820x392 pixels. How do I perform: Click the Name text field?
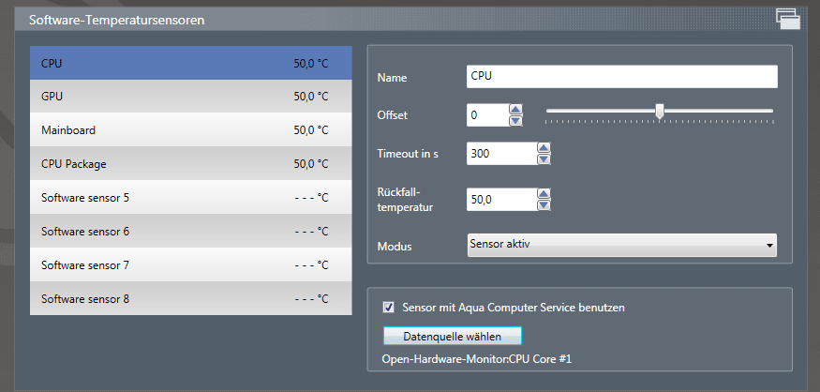pos(622,76)
